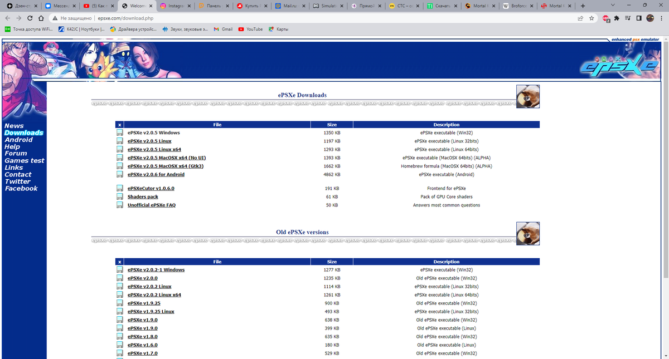Switch to the Скачать tab

(x=443, y=6)
